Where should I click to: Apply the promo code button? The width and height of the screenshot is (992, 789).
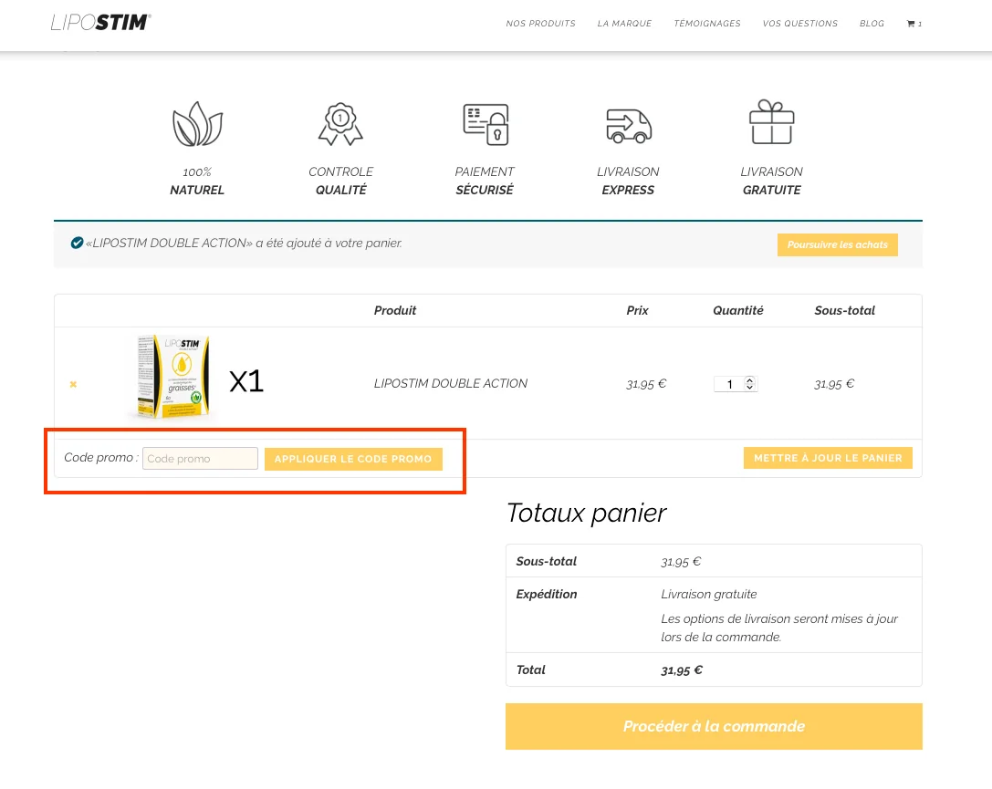click(x=353, y=459)
